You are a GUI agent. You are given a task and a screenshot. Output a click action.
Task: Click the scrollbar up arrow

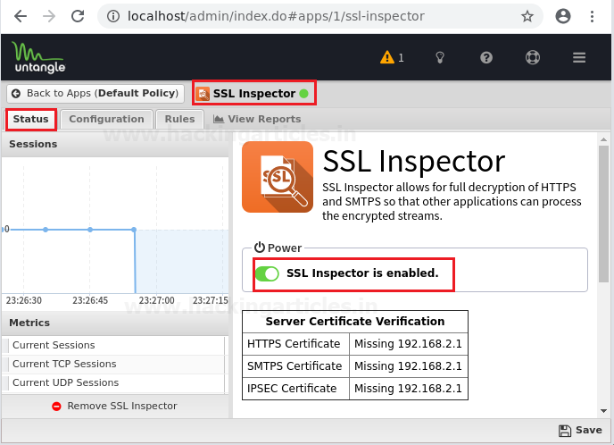603,139
